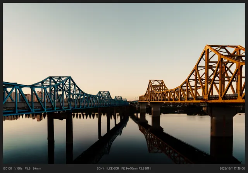
Task: Click the 2025/10/11 capture date
Action: pyautogui.click(x=227, y=168)
